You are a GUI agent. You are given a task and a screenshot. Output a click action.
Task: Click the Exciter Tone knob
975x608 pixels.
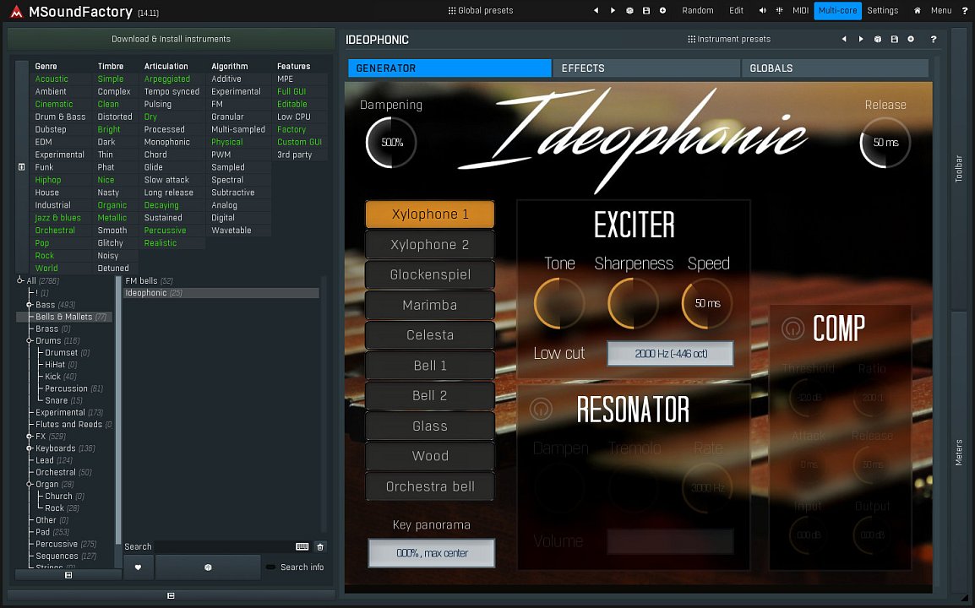click(559, 303)
